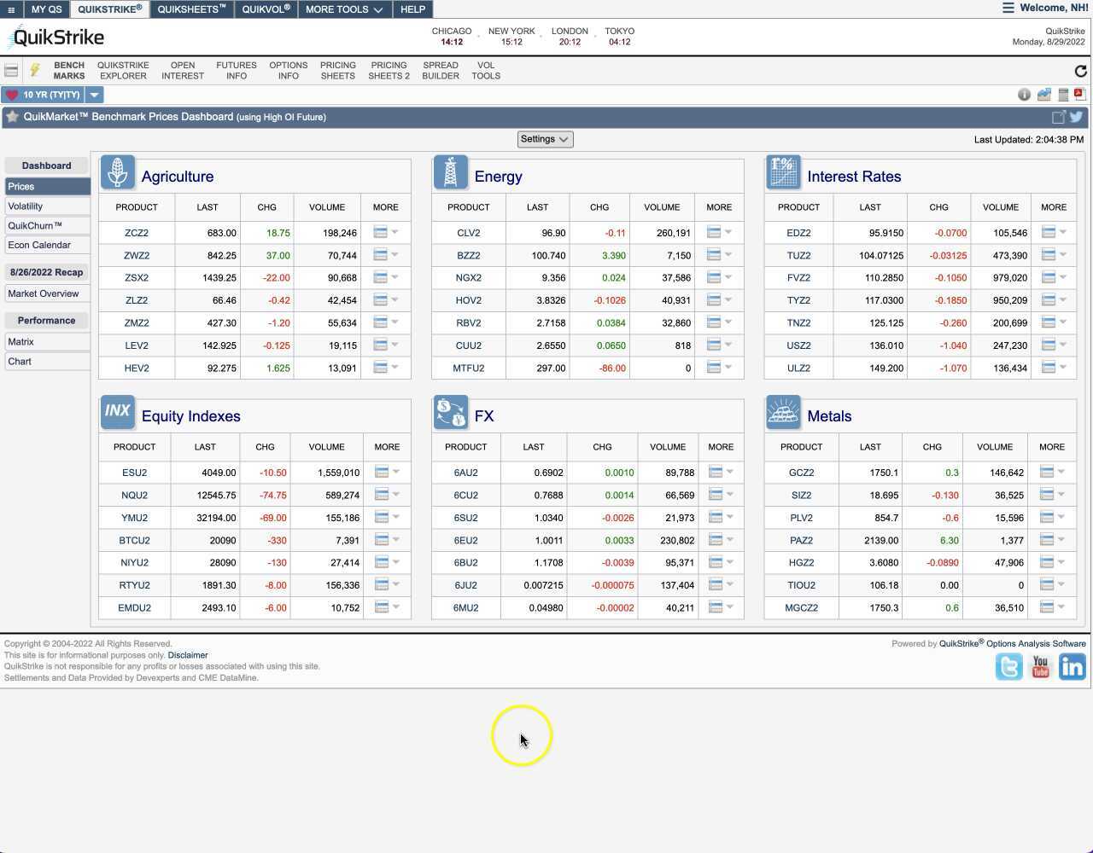Click the NGX2 product link
The width and height of the screenshot is (1093, 853).
pyautogui.click(x=469, y=277)
